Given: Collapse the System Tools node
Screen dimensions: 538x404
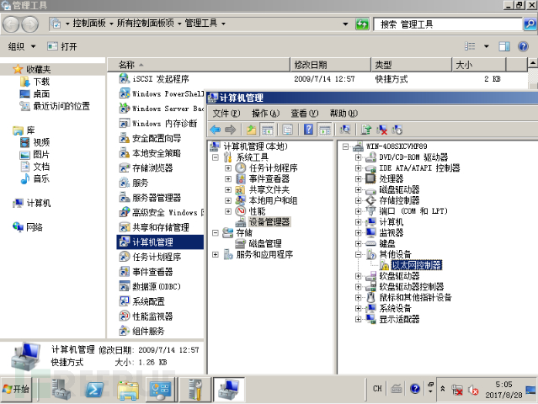Looking at the screenshot, I should (216, 157).
